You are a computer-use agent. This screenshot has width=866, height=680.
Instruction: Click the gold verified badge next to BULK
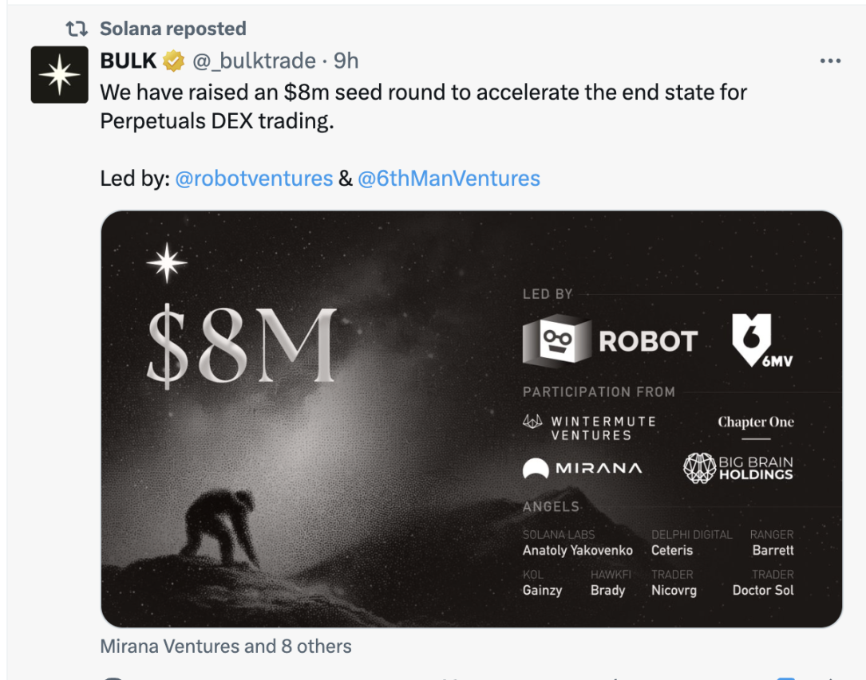175,61
